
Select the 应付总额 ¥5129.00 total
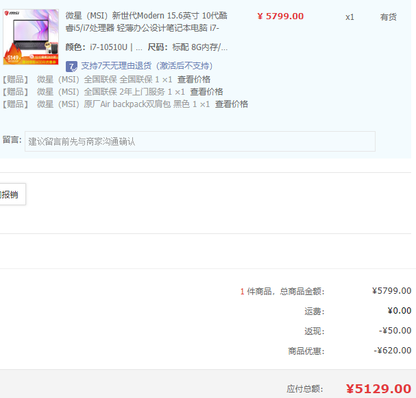pyautogui.click(x=378, y=388)
